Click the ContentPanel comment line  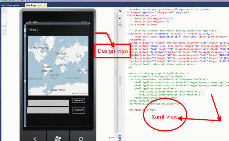(162, 64)
